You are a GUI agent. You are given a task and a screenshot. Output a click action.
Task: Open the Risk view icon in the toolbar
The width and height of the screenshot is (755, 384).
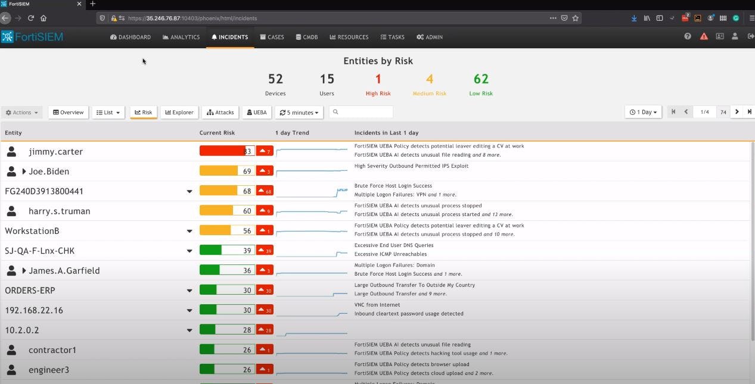point(143,112)
